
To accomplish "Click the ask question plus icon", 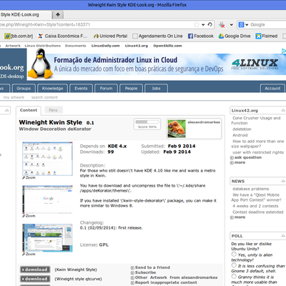I will [x=232, y=157].
